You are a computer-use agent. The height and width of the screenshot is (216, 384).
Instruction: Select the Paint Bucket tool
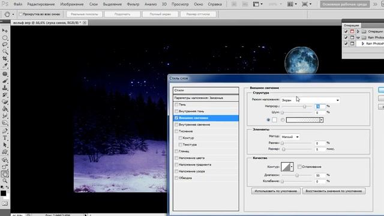click(x=5, y=109)
